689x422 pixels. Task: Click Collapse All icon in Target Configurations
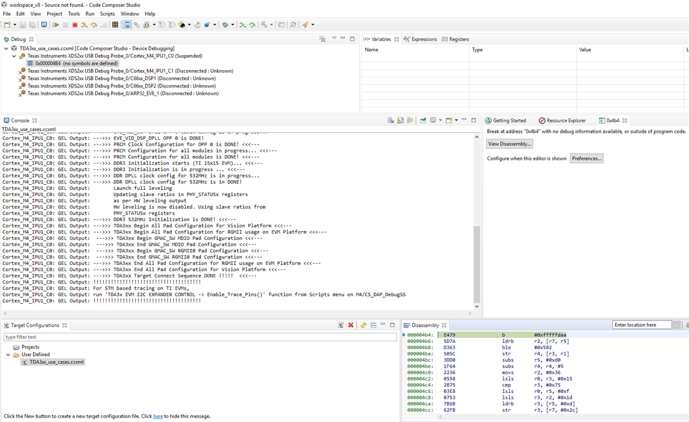(373, 325)
